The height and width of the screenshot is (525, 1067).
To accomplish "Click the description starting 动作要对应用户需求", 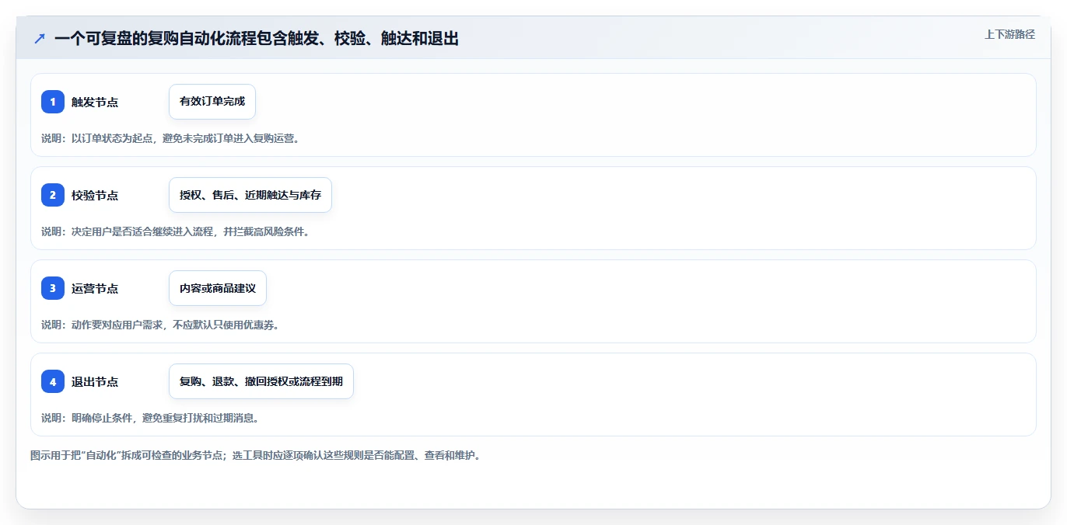I will point(160,325).
